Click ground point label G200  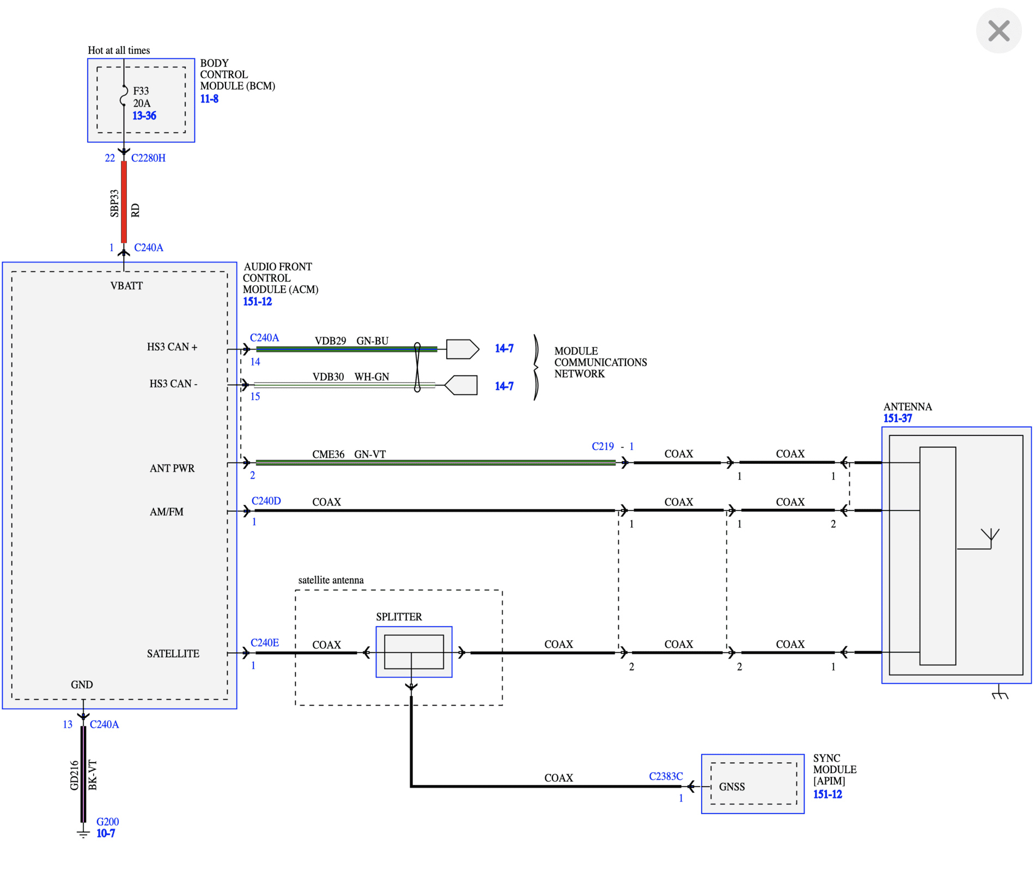(x=107, y=822)
